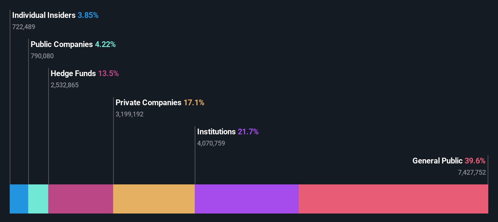Click the Individual Insiders label
The image size is (498, 222).
click(x=44, y=15)
